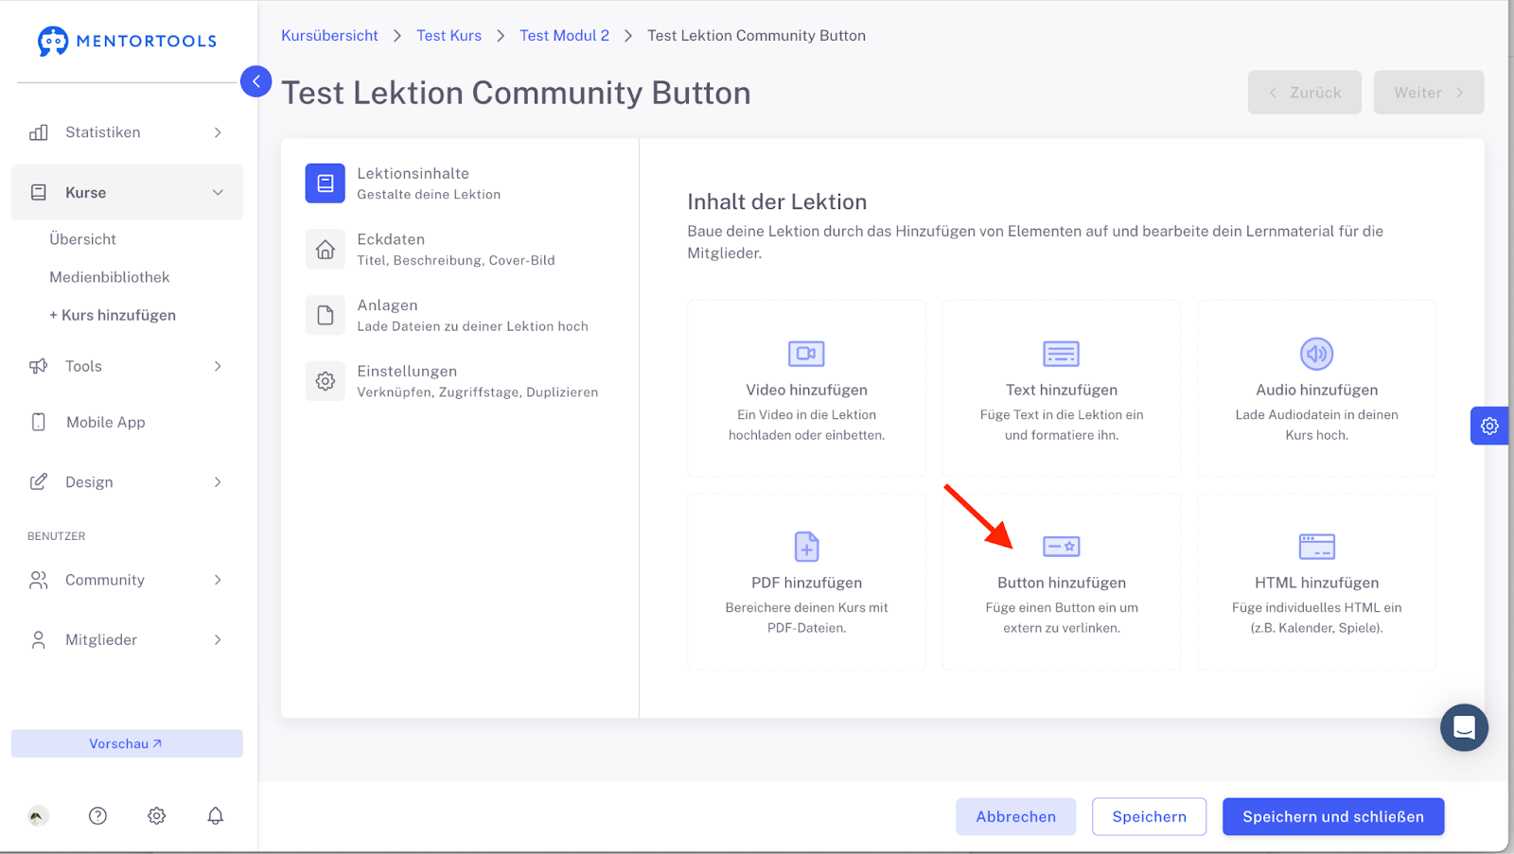
Task: Choose Text hinzufügen label
Action: (x=1061, y=390)
